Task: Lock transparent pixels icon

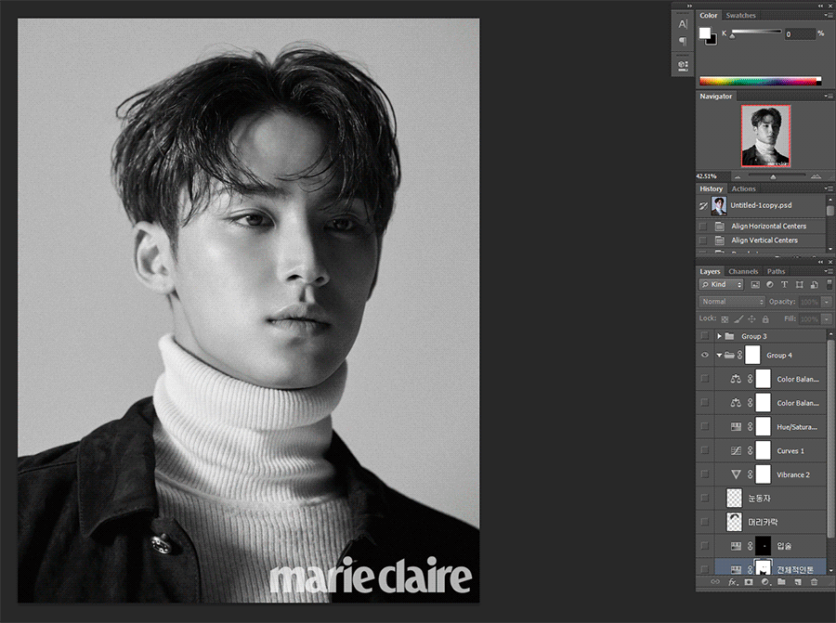Action: pyautogui.click(x=725, y=319)
